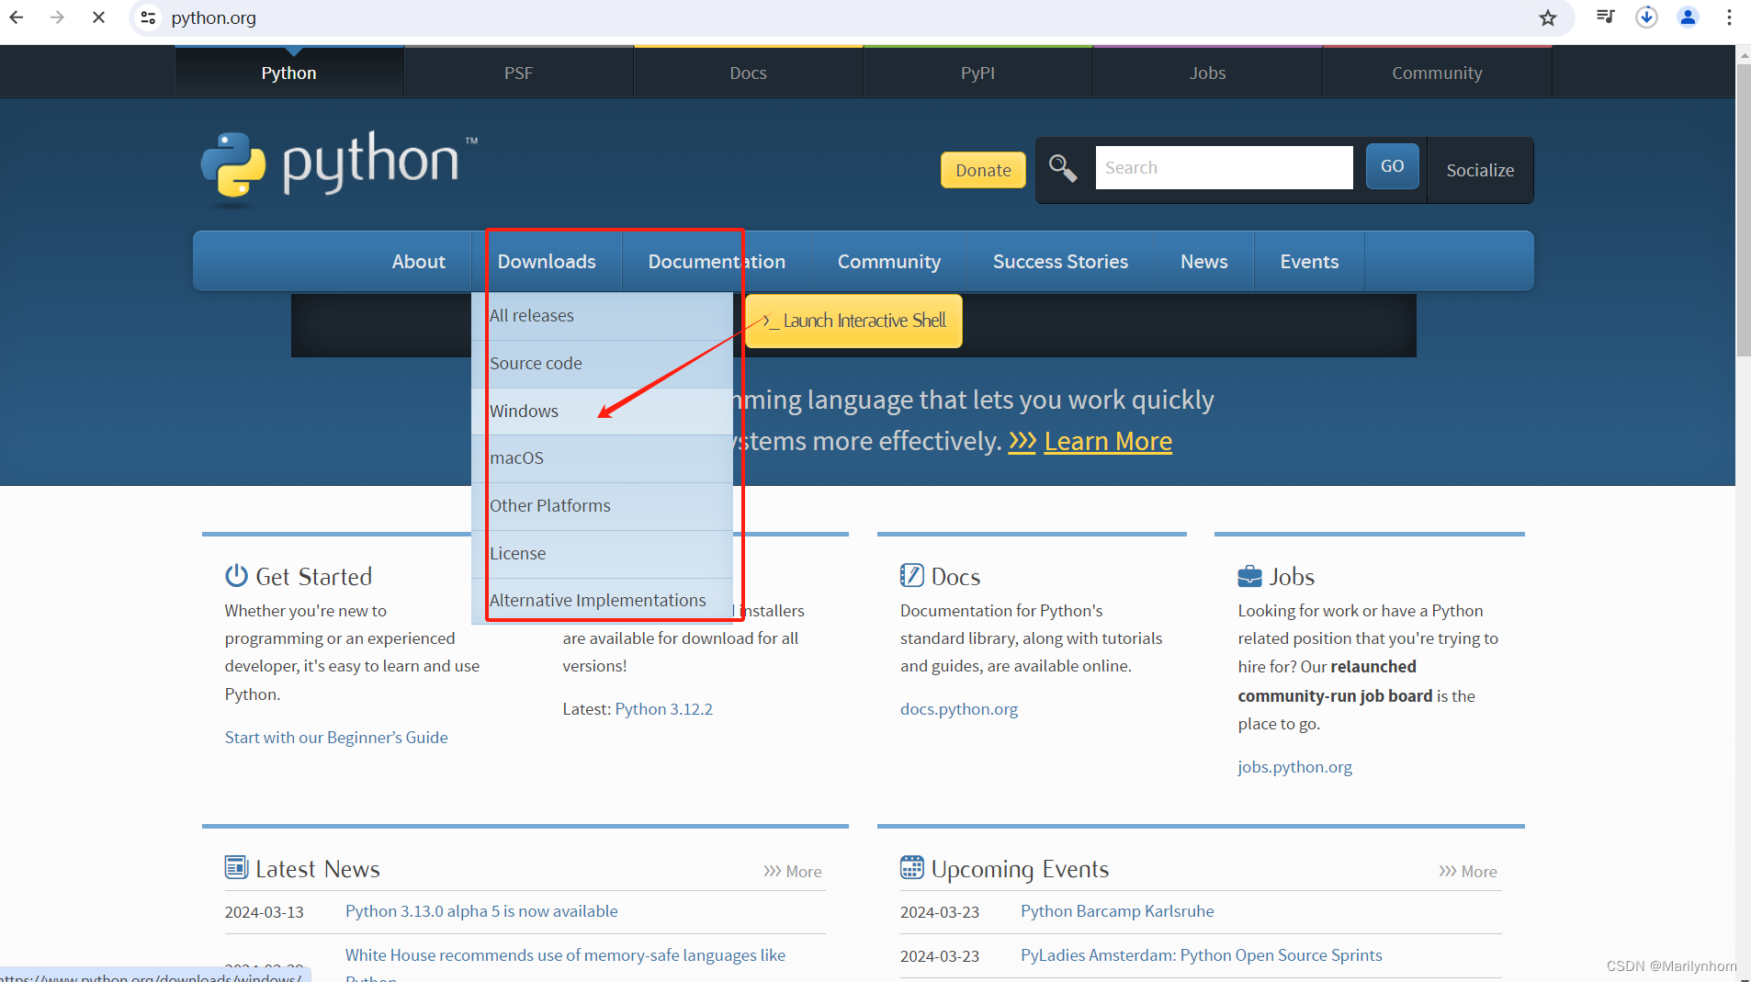This screenshot has width=1751, height=982.
Task: Click the browser forward arrow
Action: [57, 17]
